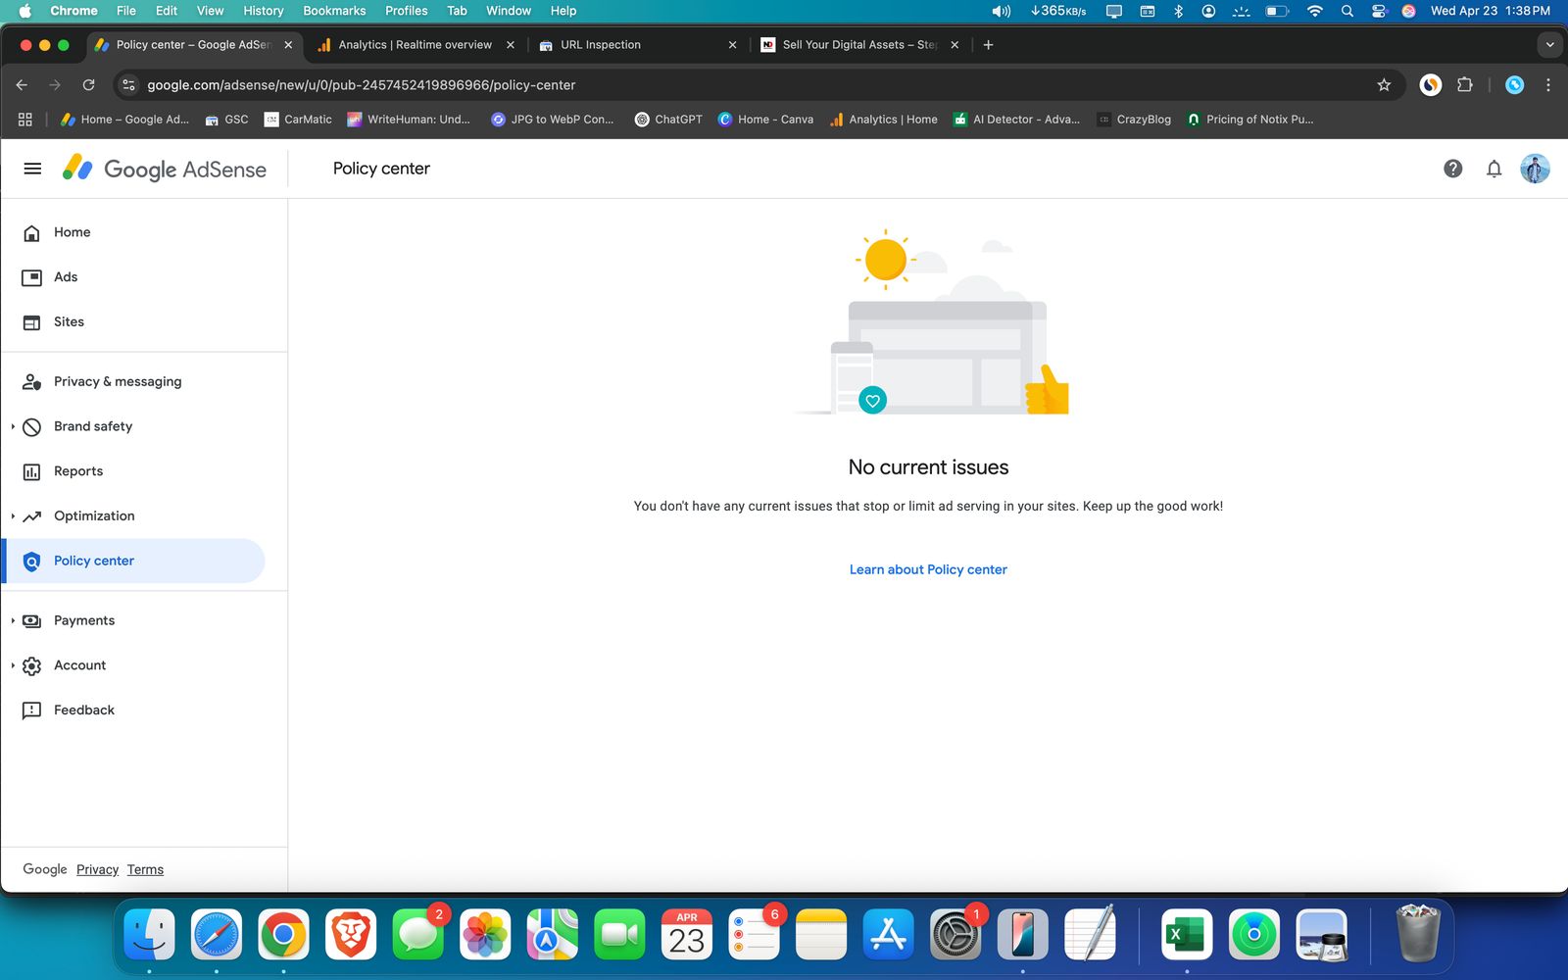The height and width of the screenshot is (980, 1568).
Task: Open the account profile avatar
Action: (x=1535, y=169)
